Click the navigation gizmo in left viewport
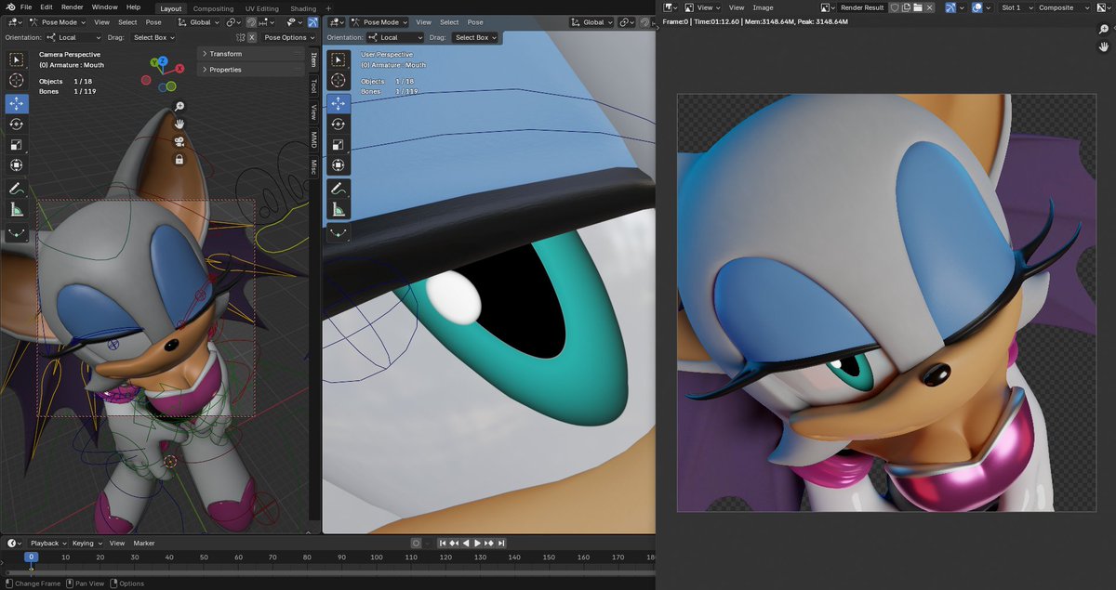This screenshot has width=1116, height=590. coord(162,74)
